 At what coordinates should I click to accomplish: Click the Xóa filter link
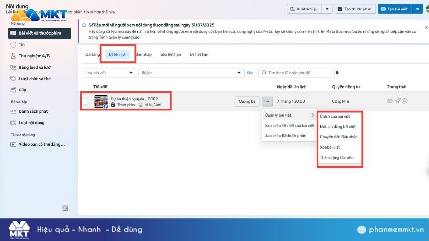[250, 73]
